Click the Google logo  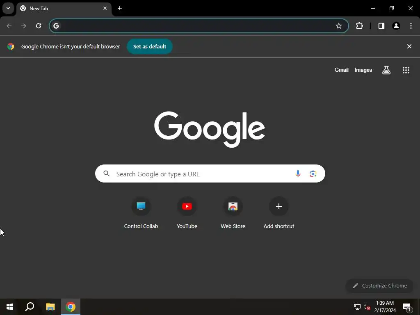(x=210, y=129)
